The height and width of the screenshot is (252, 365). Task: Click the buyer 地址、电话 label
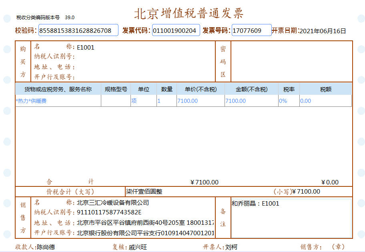tap(54, 67)
